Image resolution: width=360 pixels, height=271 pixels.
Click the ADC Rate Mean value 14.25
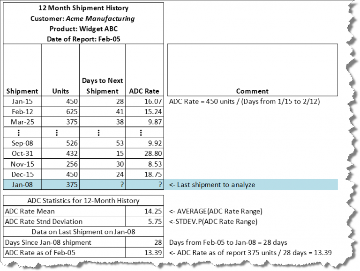[145, 211]
